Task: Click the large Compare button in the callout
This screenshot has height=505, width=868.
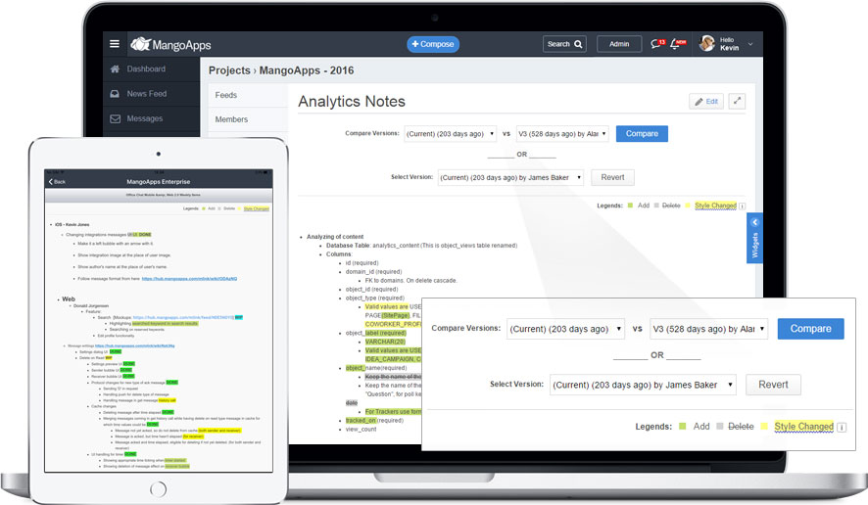Action: point(810,329)
